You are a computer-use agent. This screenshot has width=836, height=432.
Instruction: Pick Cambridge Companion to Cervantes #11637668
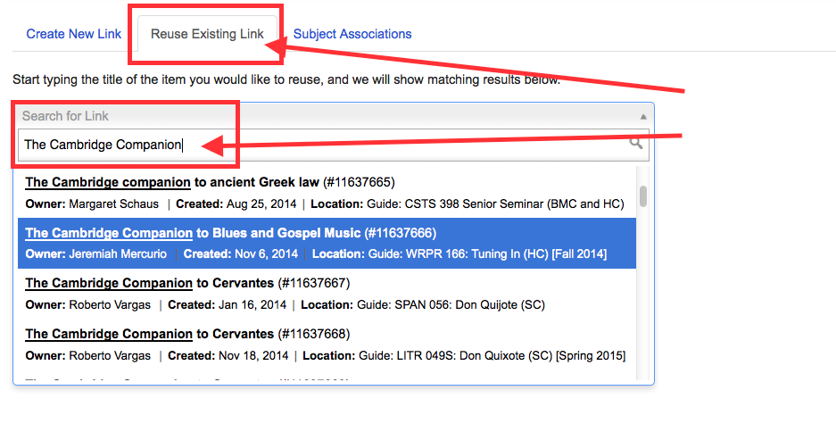(327, 345)
